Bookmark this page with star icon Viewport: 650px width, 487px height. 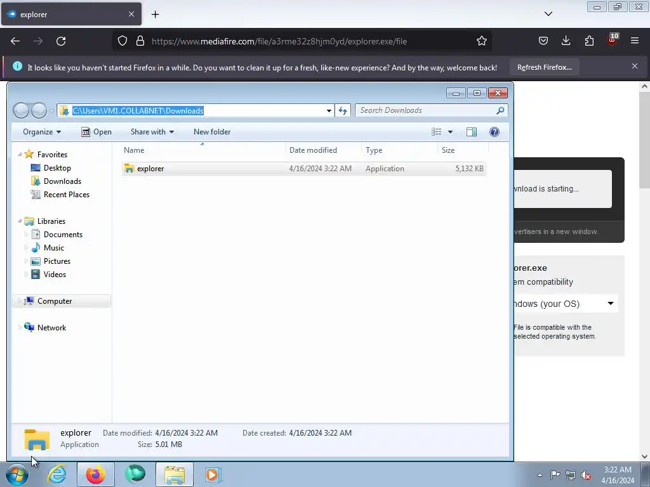pos(481,41)
